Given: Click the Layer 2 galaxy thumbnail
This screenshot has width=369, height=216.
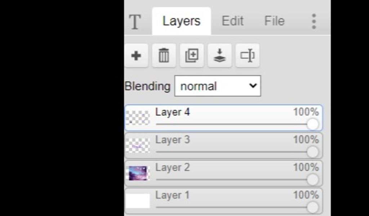Looking at the screenshot, I should coord(138,173).
